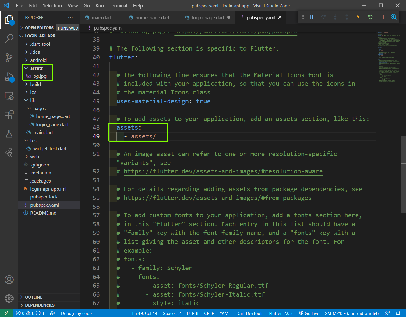Collapse the lib folder
The height and width of the screenshot is (317, 406).
(33, 100)
